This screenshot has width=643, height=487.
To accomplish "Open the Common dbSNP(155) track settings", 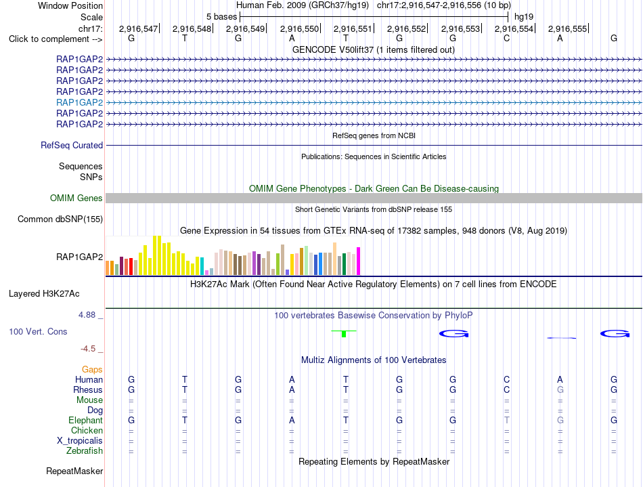I will click(60, 219).
